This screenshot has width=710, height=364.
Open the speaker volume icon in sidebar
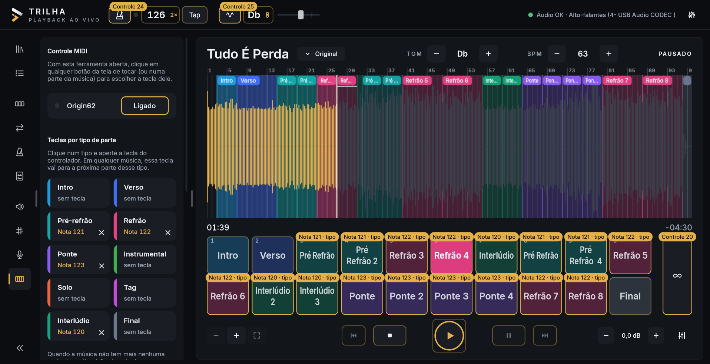click(20, 206)
